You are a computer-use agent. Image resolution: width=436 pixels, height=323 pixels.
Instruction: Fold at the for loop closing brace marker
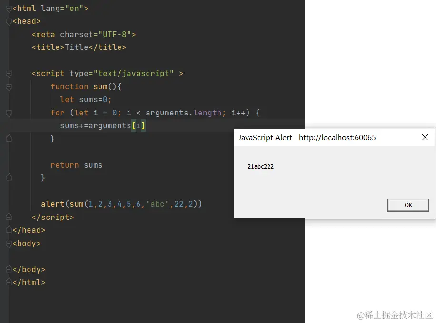(9, 138)
